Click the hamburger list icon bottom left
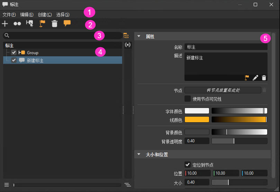The image size is (280, 192). coord(7,185)
